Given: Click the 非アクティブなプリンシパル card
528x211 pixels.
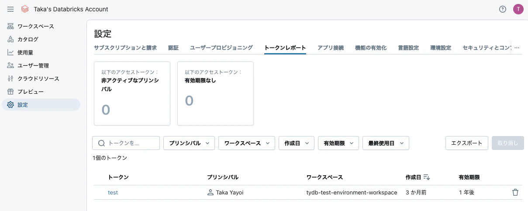Looking at the screenshot, I should [132, 93].
